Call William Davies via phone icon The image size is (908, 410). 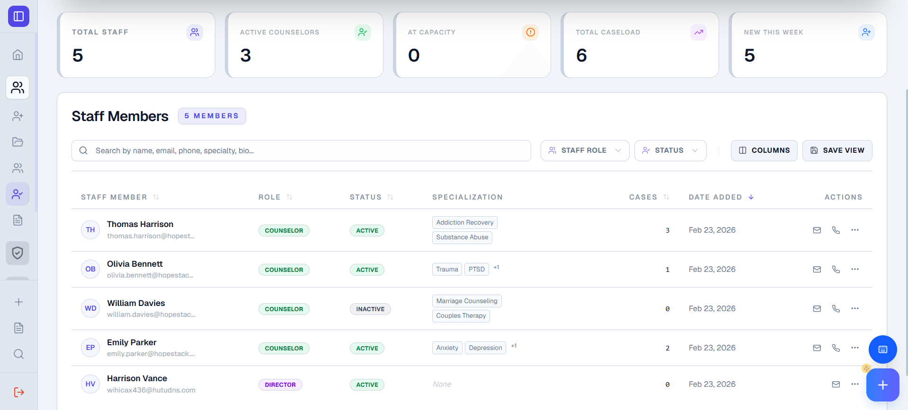point(836,309)
